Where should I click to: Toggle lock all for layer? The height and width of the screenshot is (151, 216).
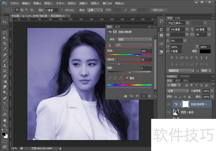(190, 97)
